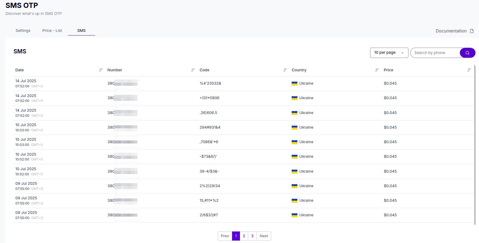Viewport: 479px width, 243px height.
Task: Click the purple search magnifier button
Action: [467, 53]
